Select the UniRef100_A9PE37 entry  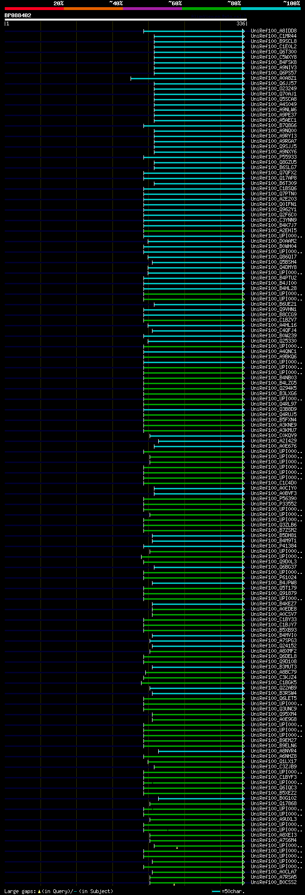[x=274, y=115]
